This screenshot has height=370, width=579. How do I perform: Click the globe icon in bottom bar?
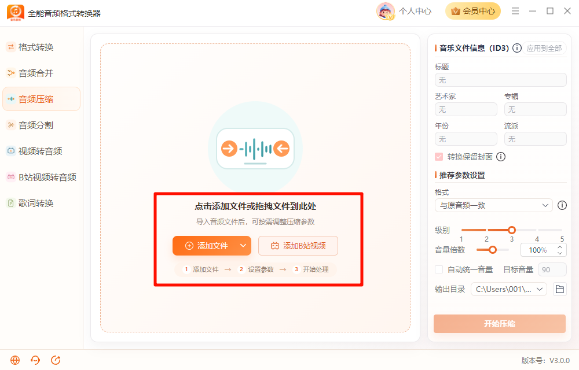click(15, 360)
